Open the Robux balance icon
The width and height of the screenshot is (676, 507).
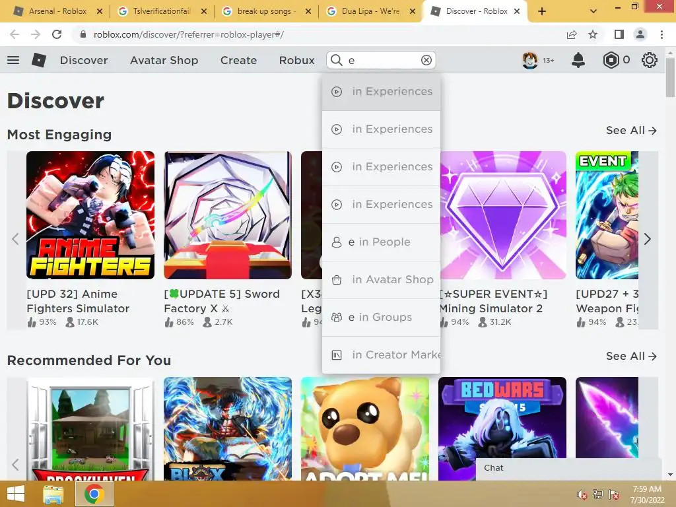pos(611,60)
